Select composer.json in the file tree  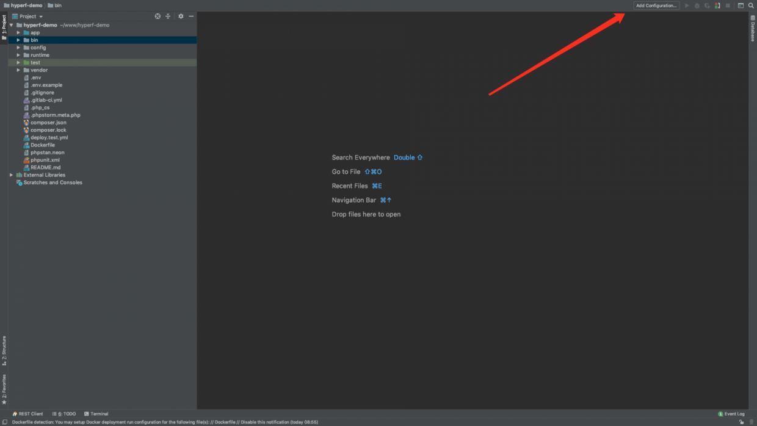[x=48, y=123]
